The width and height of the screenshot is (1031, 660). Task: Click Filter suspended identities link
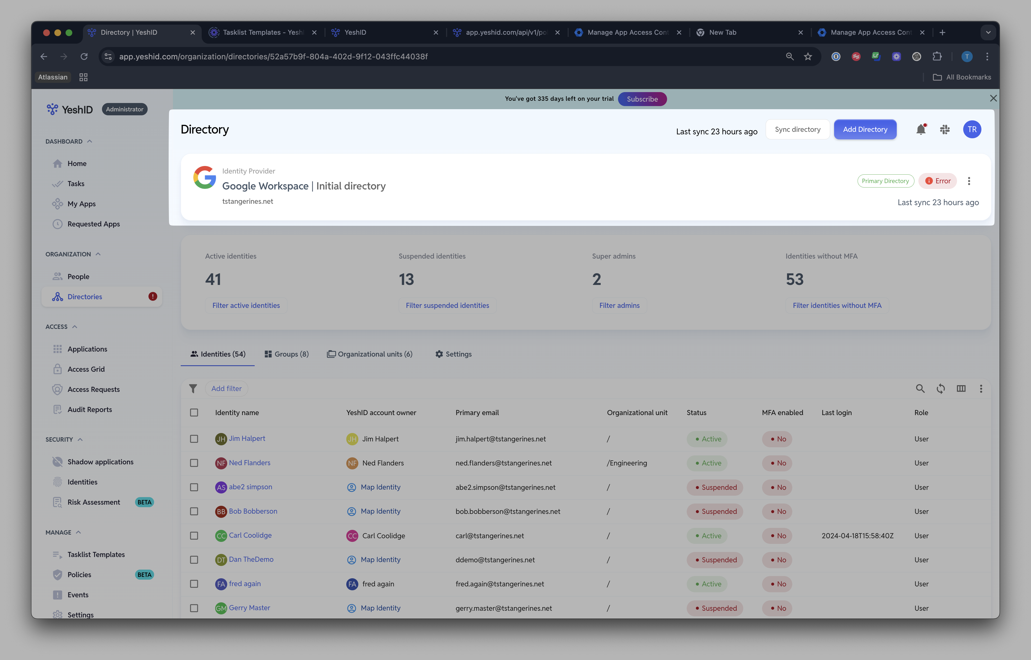point(447,306)
